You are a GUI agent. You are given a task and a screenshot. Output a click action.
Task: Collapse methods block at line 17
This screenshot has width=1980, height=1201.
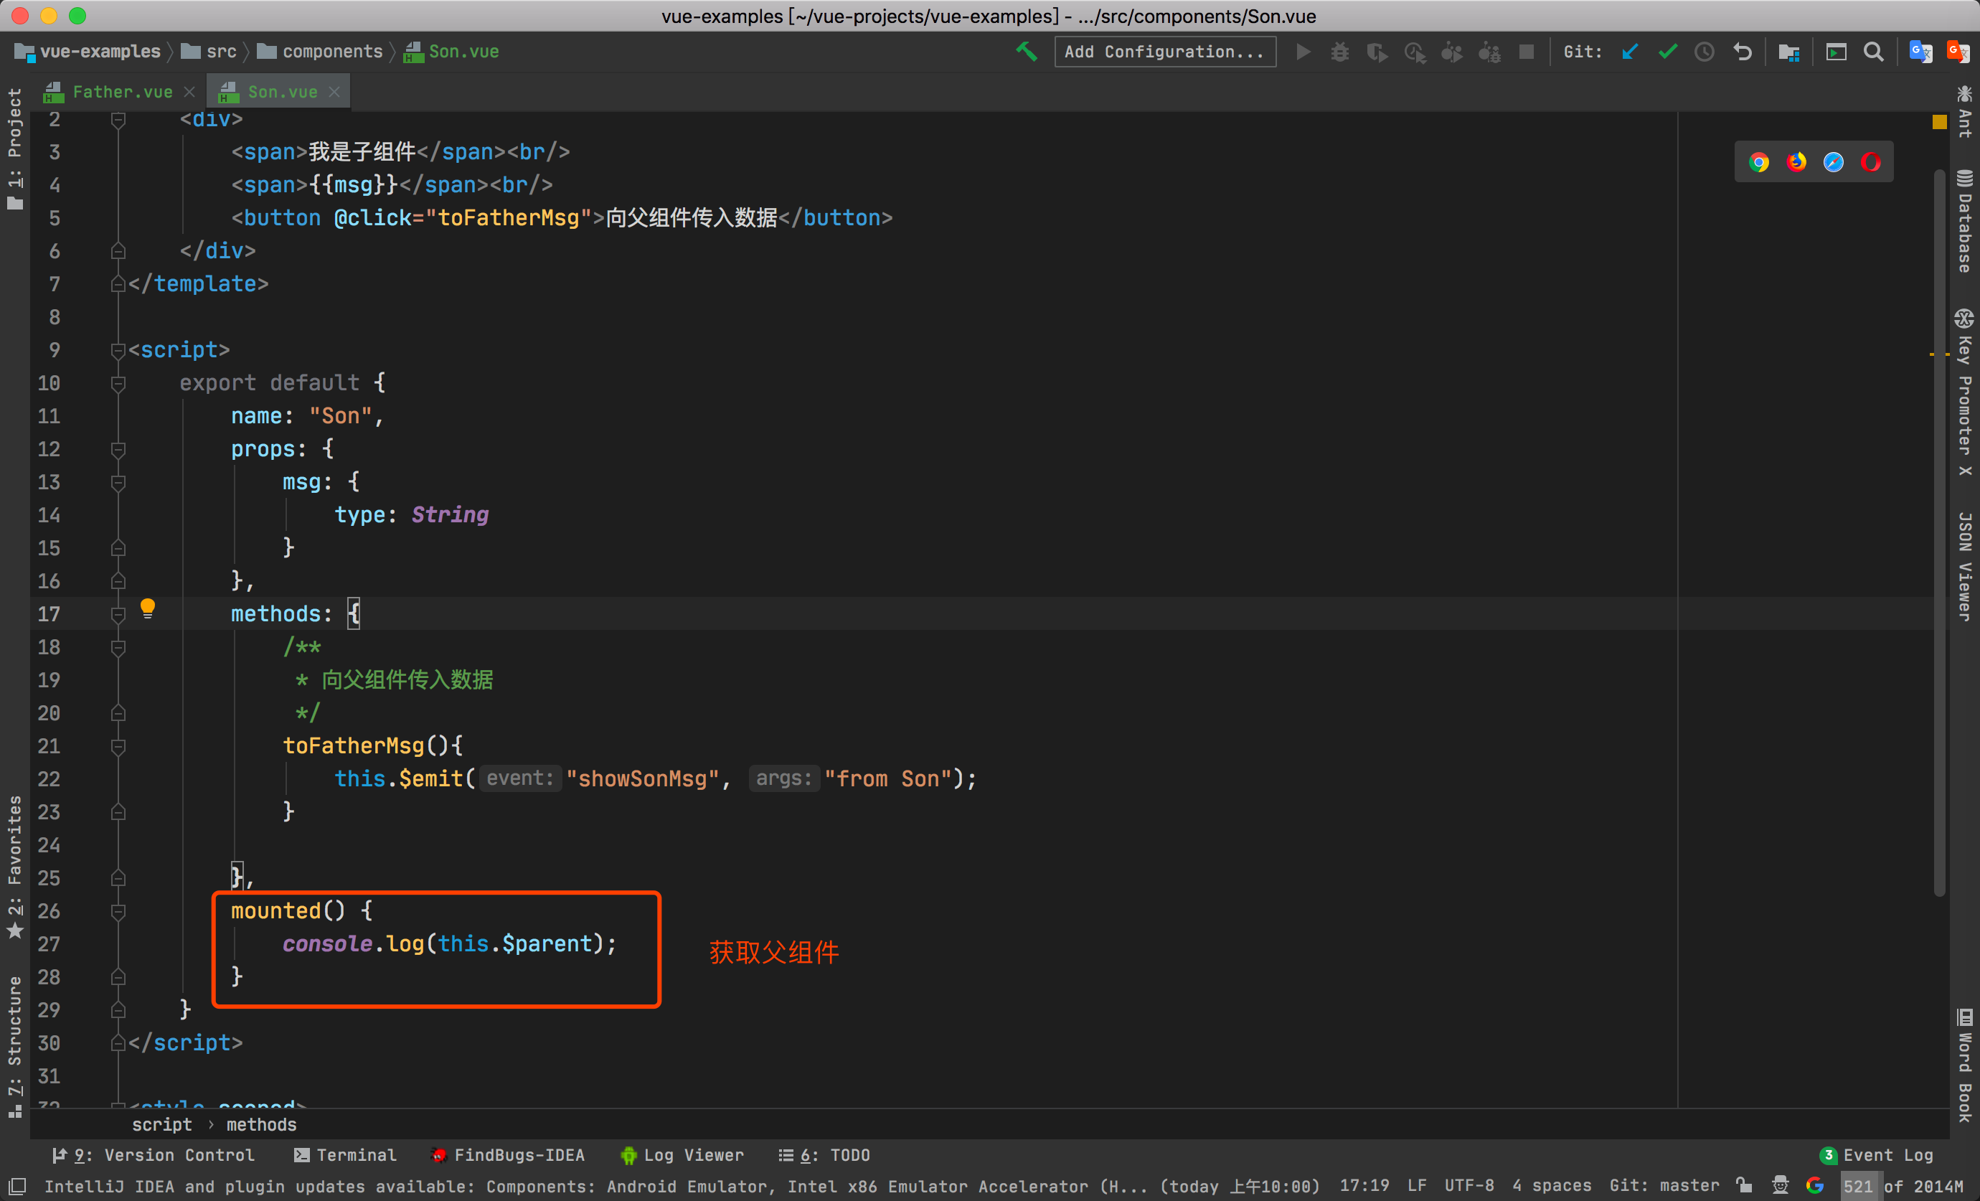click(x=118, y=614)
